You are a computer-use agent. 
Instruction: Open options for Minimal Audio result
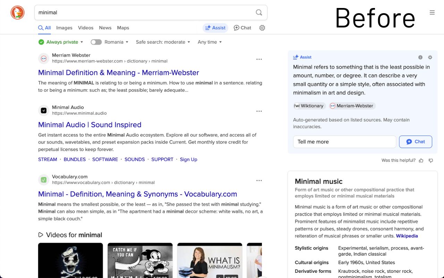pos(259,112)
